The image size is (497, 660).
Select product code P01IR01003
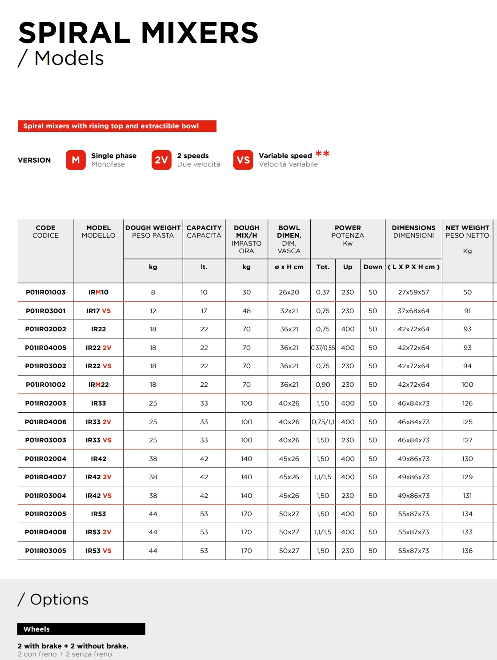tap(45, 292)
